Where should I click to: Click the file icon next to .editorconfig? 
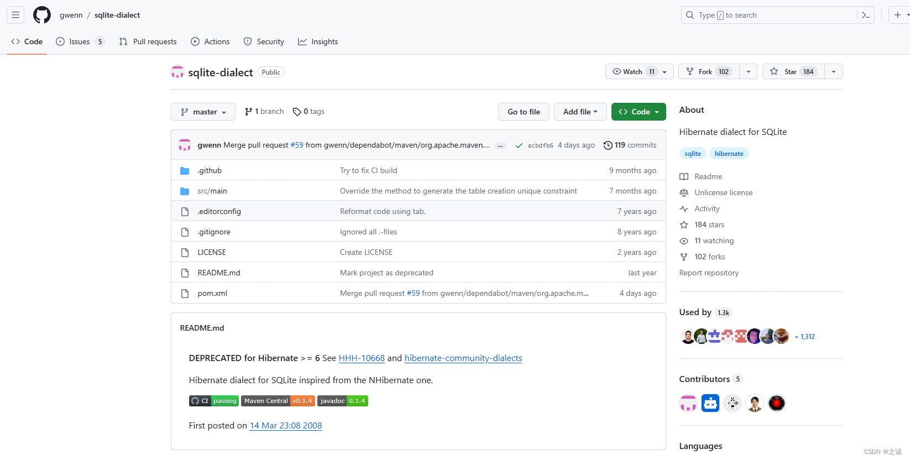[x=185, y=212]
